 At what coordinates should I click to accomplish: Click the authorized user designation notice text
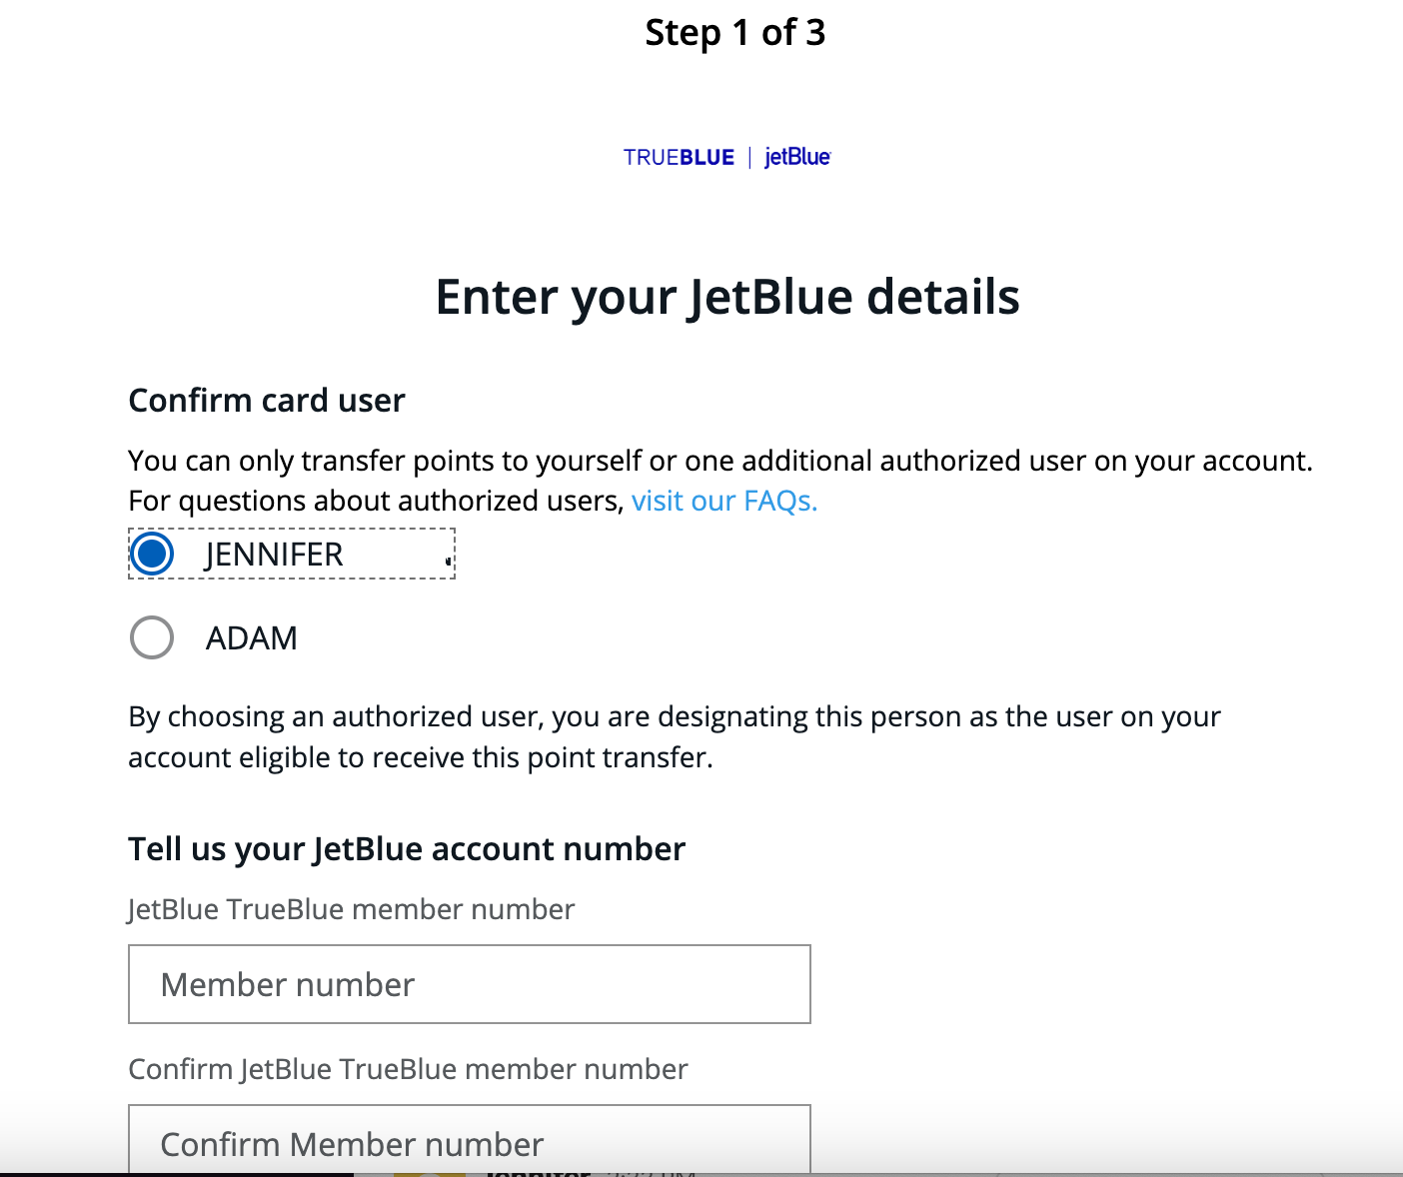(x=675, y=736)
